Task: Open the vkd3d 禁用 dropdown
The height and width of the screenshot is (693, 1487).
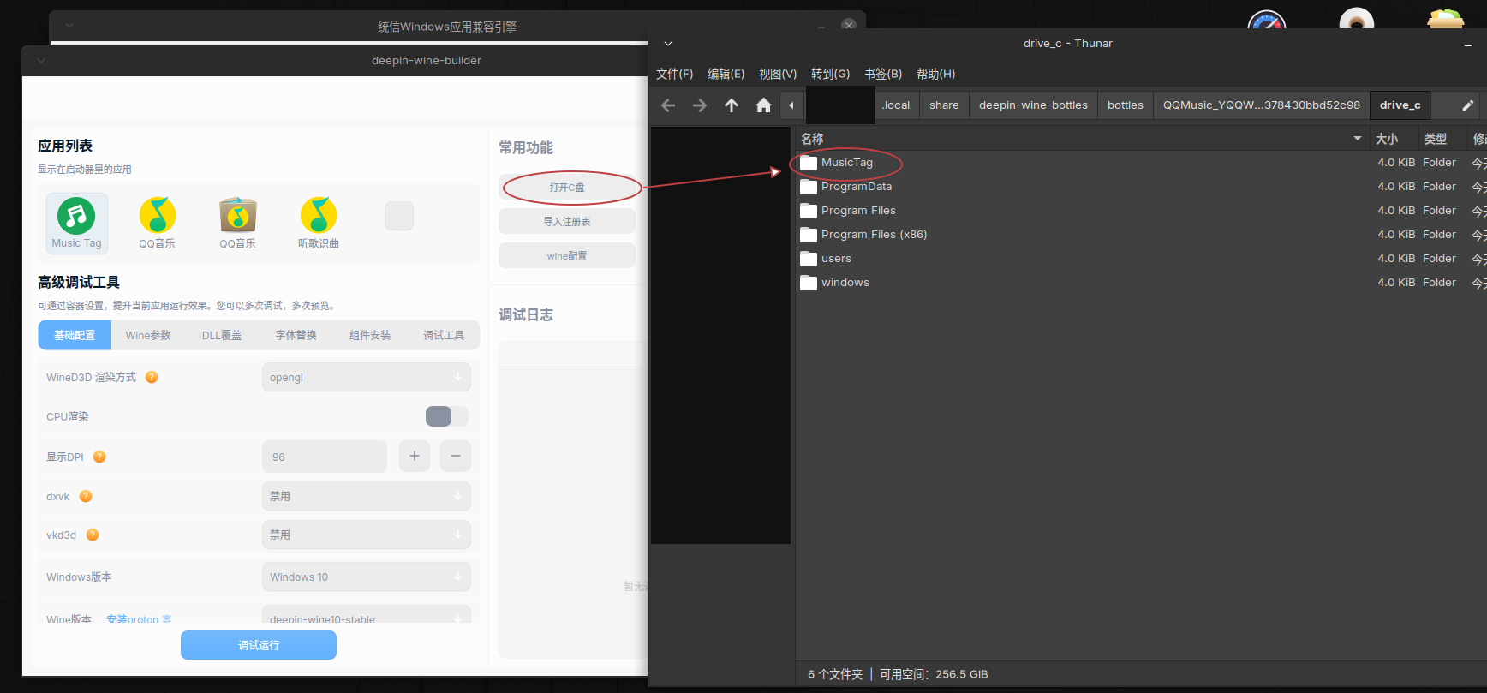Action: (367, 535)
